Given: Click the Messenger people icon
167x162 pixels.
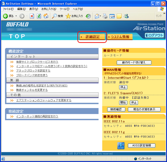Looking at the screenshot, I should tap(126, 16).
